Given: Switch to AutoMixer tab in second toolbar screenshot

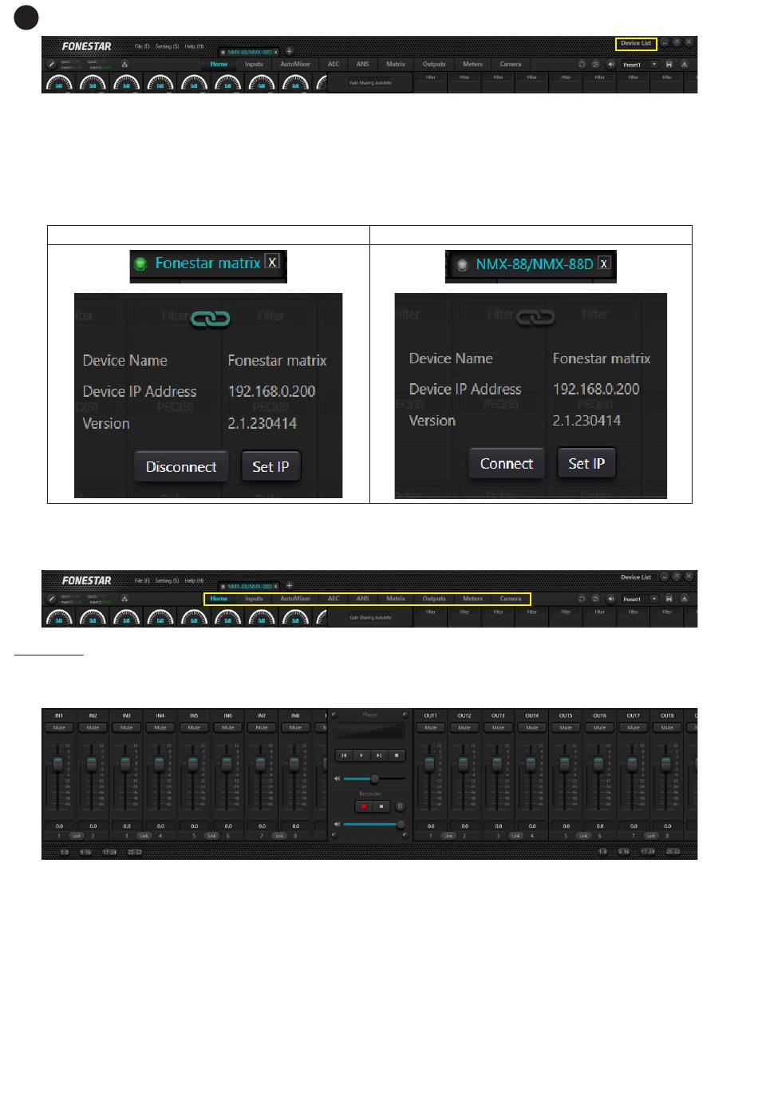Looking at the screenshot, I should 295,599.
